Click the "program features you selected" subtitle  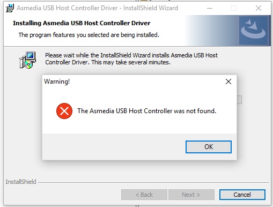pyautogui.click(x=89, y=35)
